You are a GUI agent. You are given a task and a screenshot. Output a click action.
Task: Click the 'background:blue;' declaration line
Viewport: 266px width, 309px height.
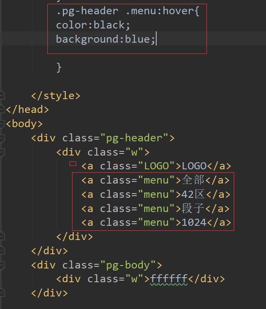pos(106,39)
